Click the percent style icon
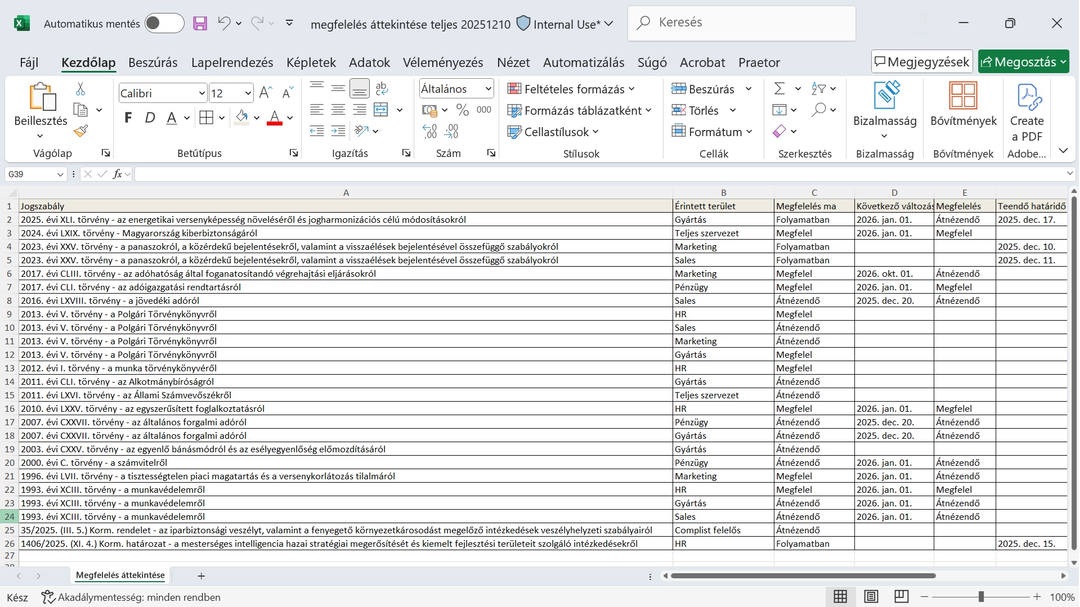 click(x=463, y=110)
